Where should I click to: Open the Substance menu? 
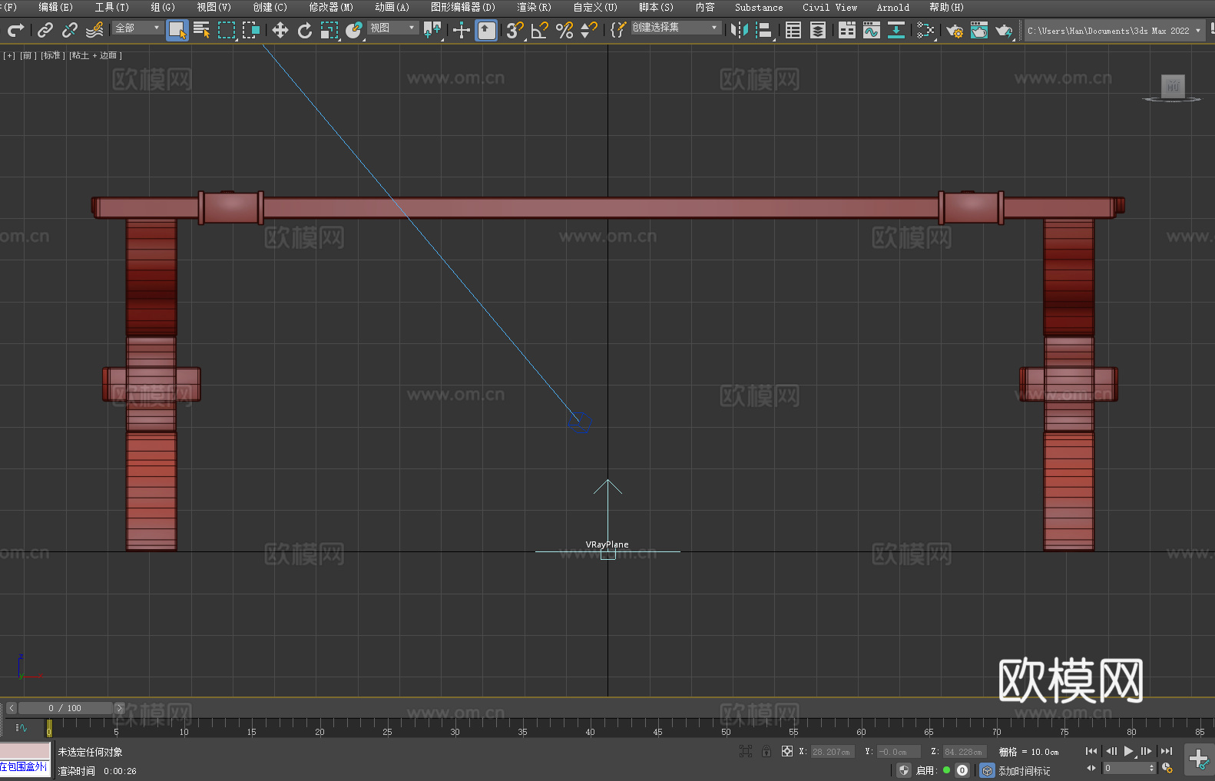[x=759, y=7]
